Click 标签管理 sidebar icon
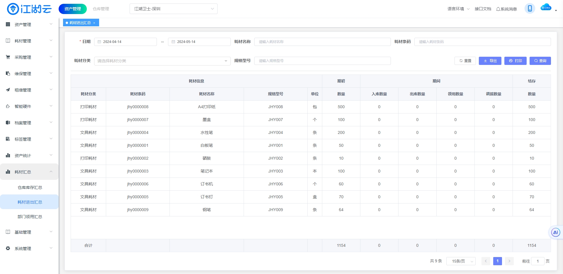Viewport: 563px width, 274px height. (x=8, y=139)
